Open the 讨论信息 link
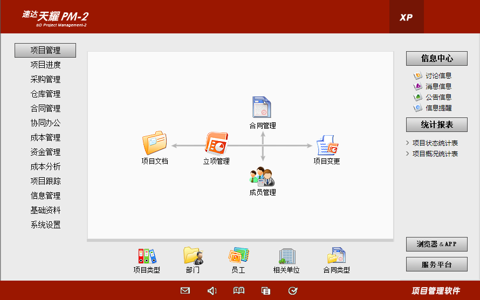Image resolution: width=480 pixels, height=300 pixels. [438, 76]
